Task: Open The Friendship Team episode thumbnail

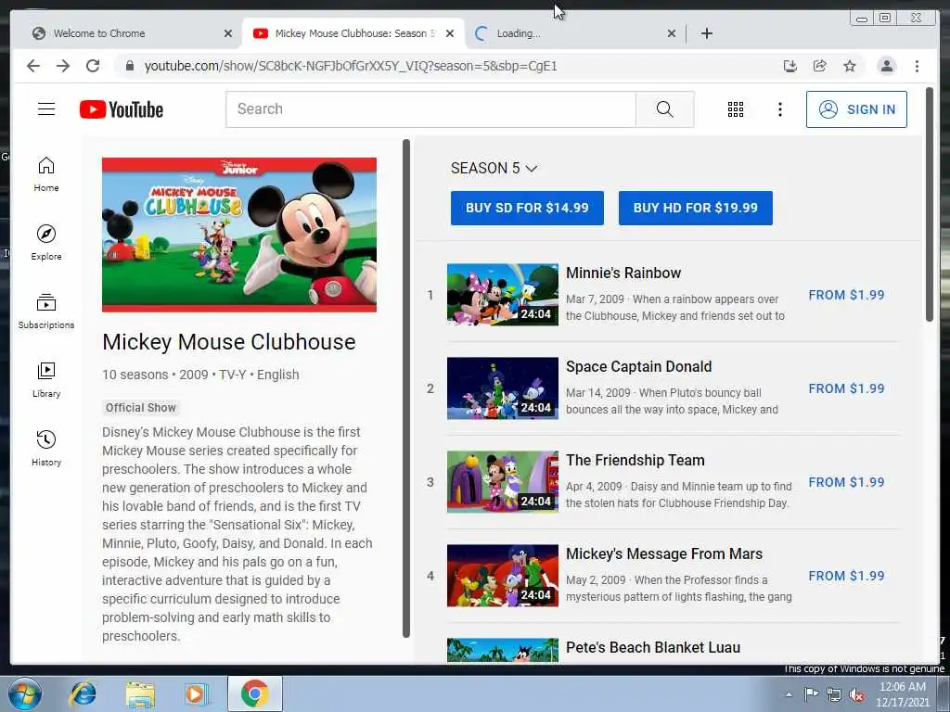Action: pos(502,482)
